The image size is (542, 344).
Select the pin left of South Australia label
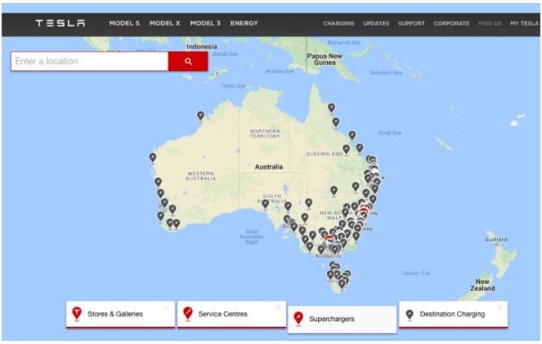[x=265, y=204]
